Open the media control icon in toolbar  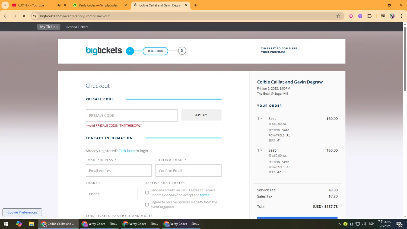[383, 16]
